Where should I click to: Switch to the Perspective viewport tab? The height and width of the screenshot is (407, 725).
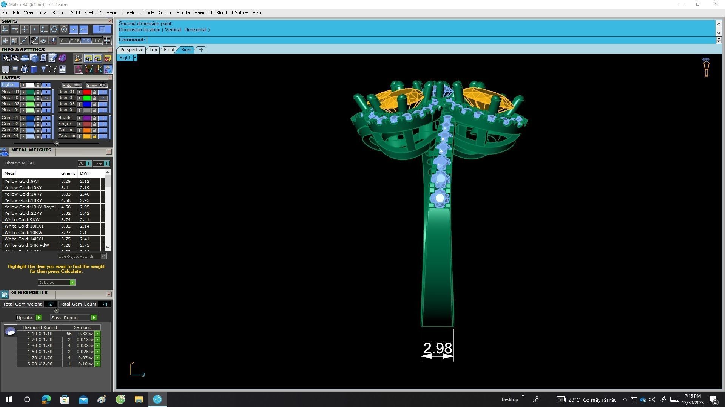point(131,50)
